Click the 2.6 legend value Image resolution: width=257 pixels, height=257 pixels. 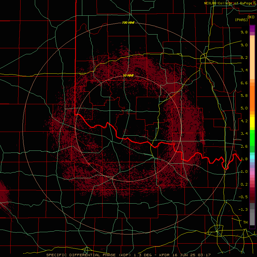point(244,146)
